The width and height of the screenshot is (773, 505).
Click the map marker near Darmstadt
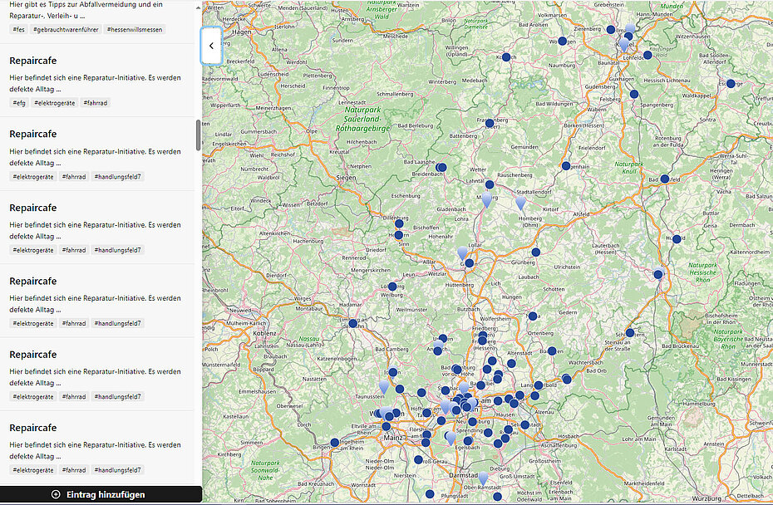[x=484, y=477]
